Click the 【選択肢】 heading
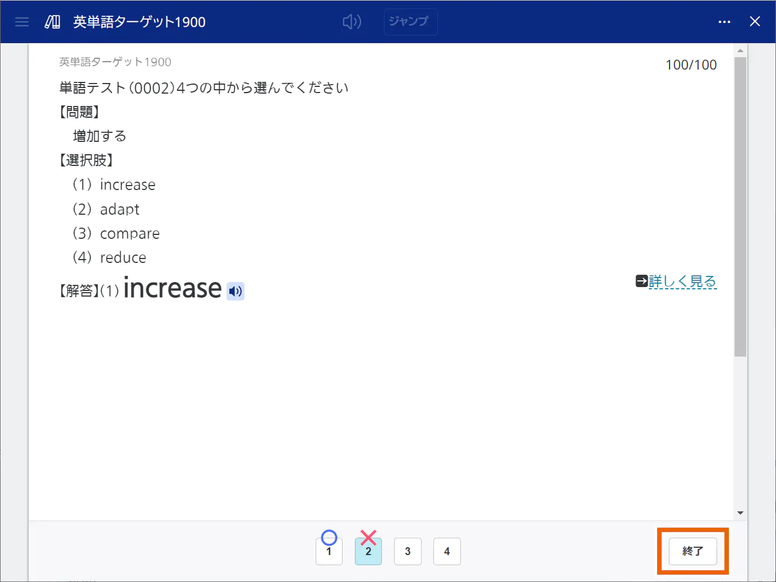The width and height of the screenshot is (776, 582). pyautogui.click(x=86, y=160)
